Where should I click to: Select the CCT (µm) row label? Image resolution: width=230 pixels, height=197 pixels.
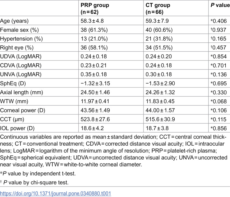[12, 119]
